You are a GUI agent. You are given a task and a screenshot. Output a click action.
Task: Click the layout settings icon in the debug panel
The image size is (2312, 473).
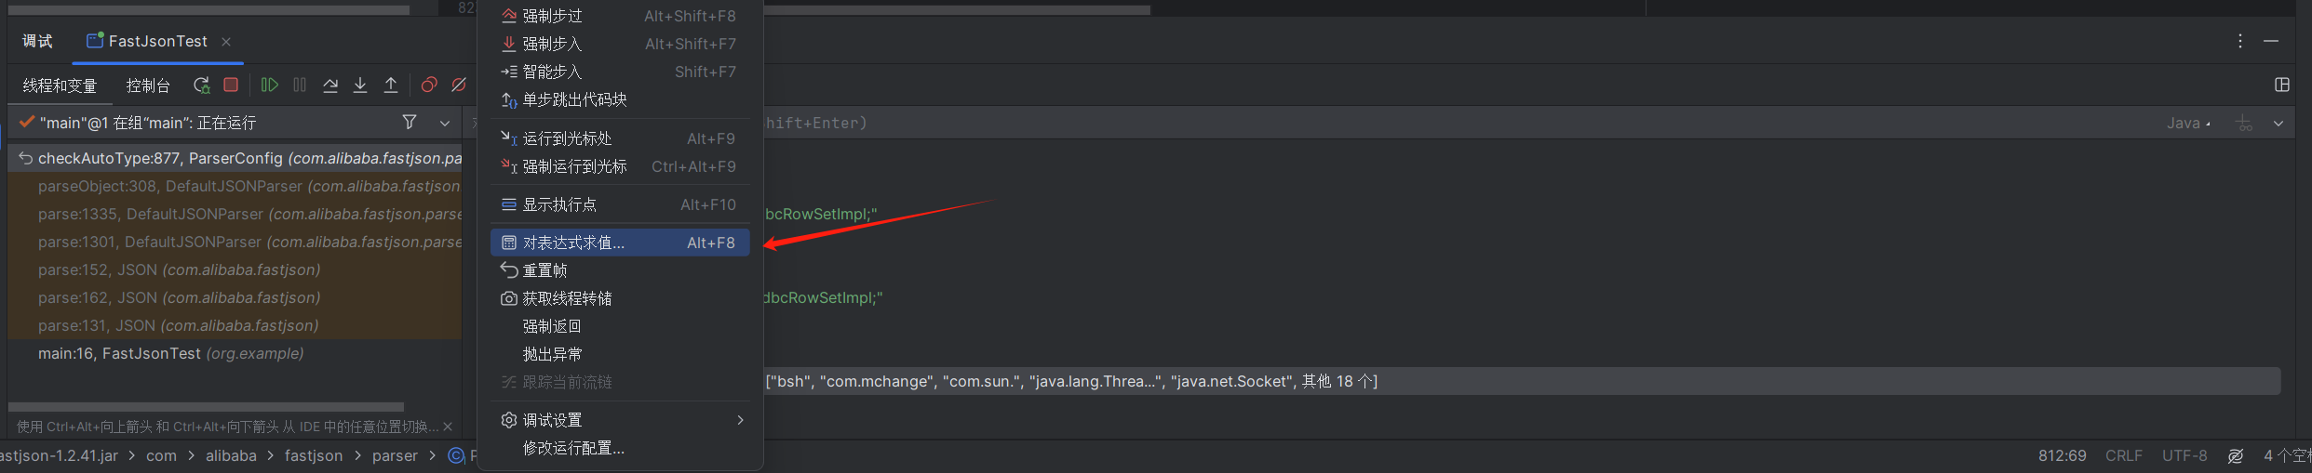pyautogui.click(x=2281, y=85)
